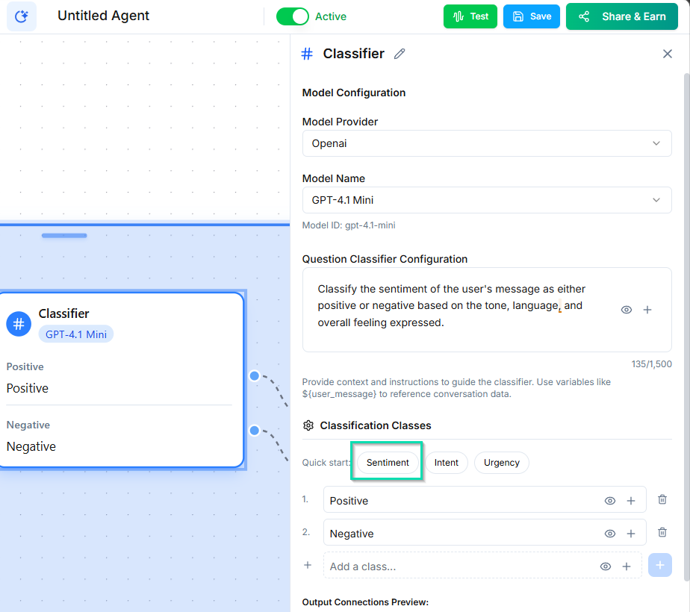Image resolution: width=690 pixels, height=612 pixels.
Task: Click the Test button
Action: tap(470, 16)
